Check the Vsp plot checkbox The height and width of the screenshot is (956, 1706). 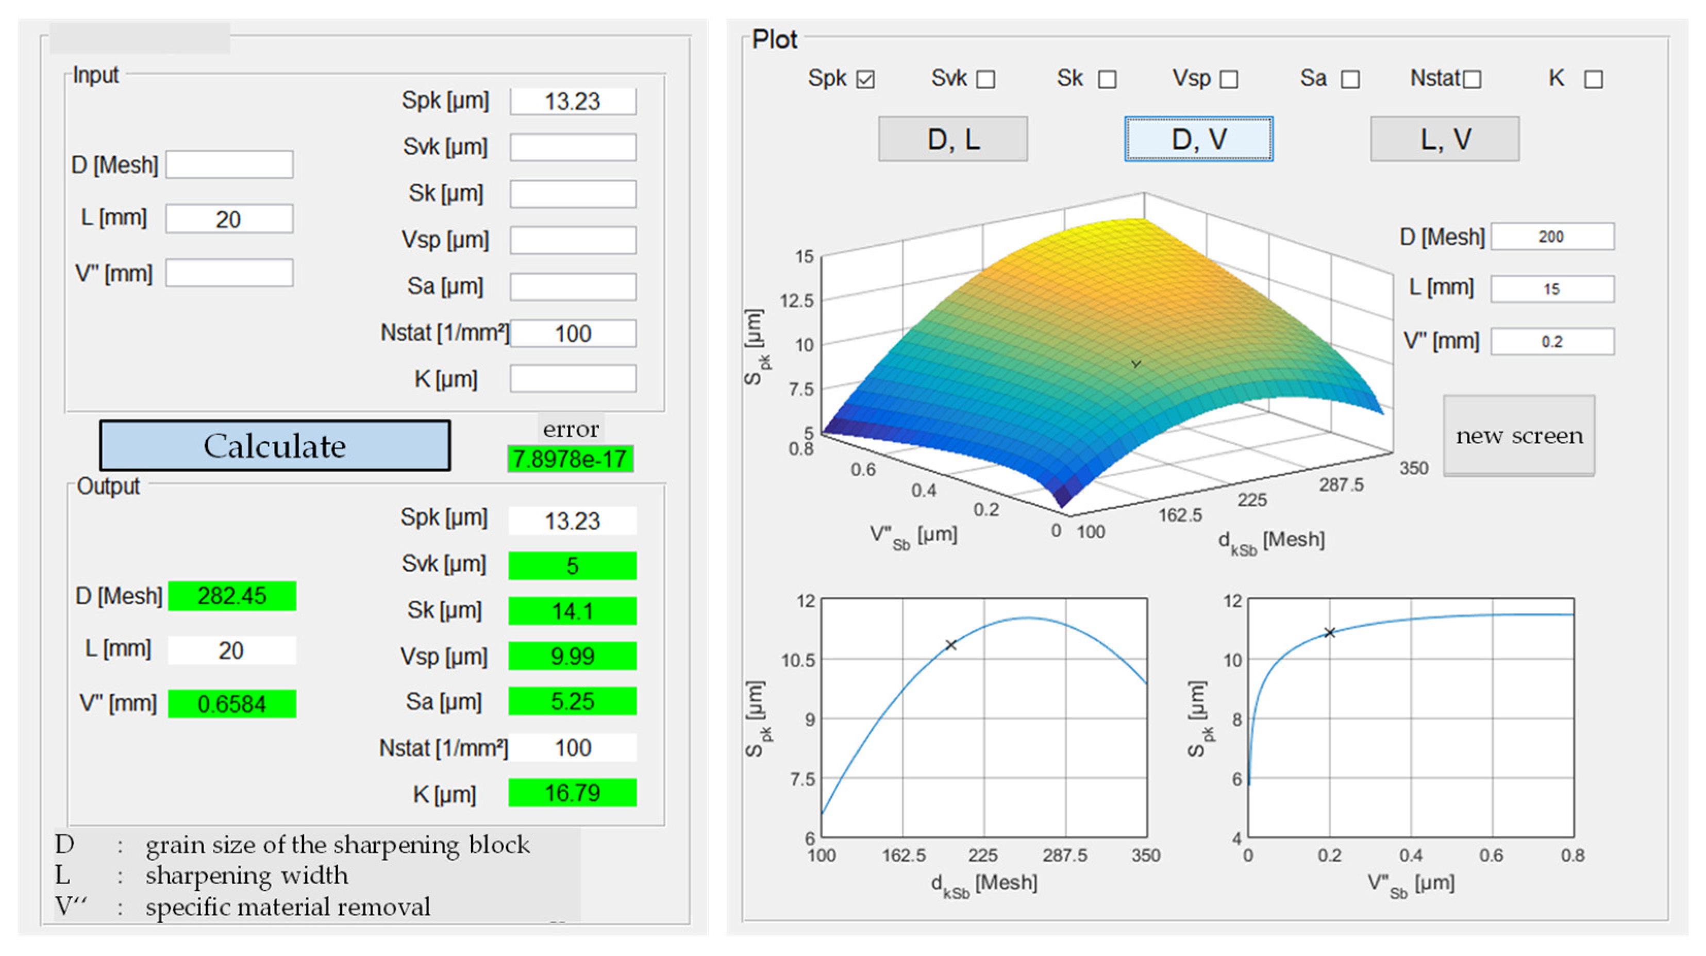pyautogui.click(x=1229, y=79)
